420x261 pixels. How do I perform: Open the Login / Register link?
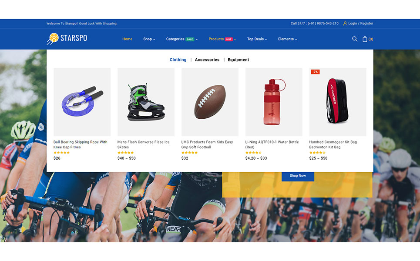[x=360, y=23]
